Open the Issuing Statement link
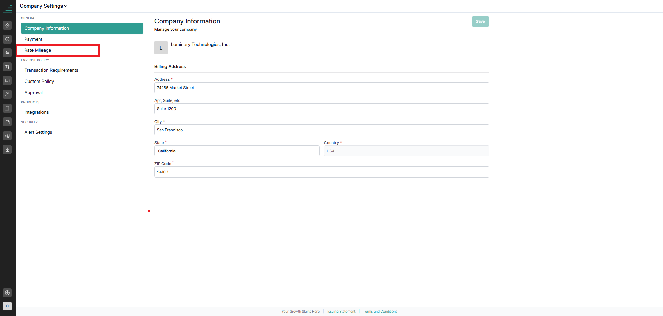 (341, 312)
